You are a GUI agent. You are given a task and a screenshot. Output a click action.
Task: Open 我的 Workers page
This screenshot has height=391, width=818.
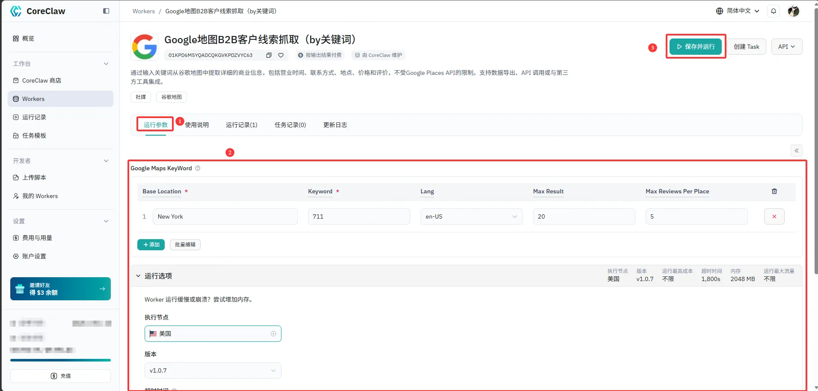60,196
